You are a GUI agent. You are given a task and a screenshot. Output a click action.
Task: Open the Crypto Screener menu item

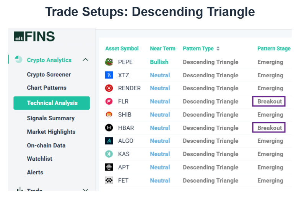click(x=49, y=75)
